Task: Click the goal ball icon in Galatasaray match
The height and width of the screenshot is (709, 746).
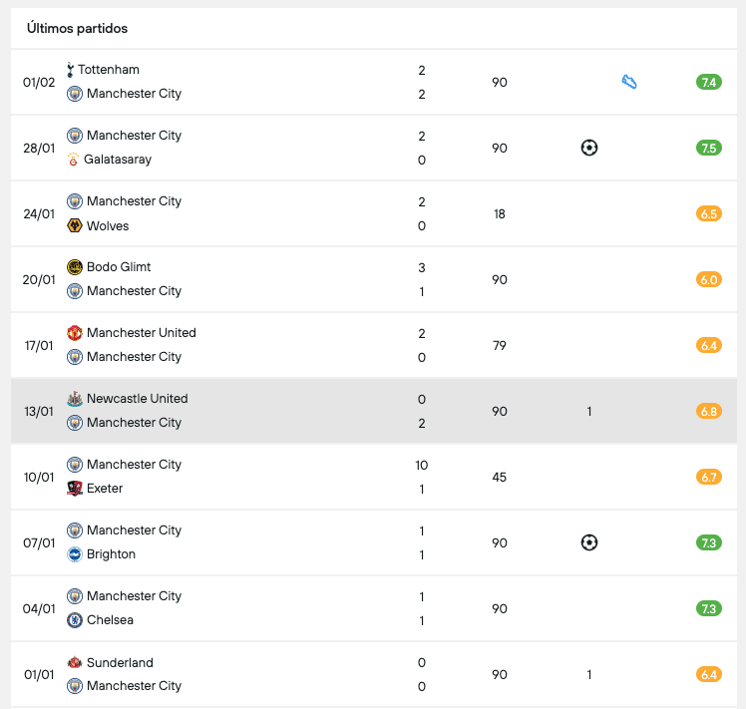Action: pos(589,148)
